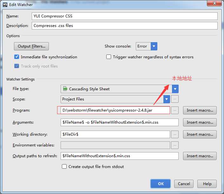Screen dimensions: 224x194
Task: Click the Output paths to refresh field
Action: pos(120,156)
